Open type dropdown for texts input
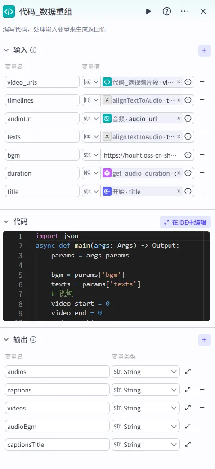Image resolution: width=215 pixels, height=469 pixels. [x=91, y=137]
